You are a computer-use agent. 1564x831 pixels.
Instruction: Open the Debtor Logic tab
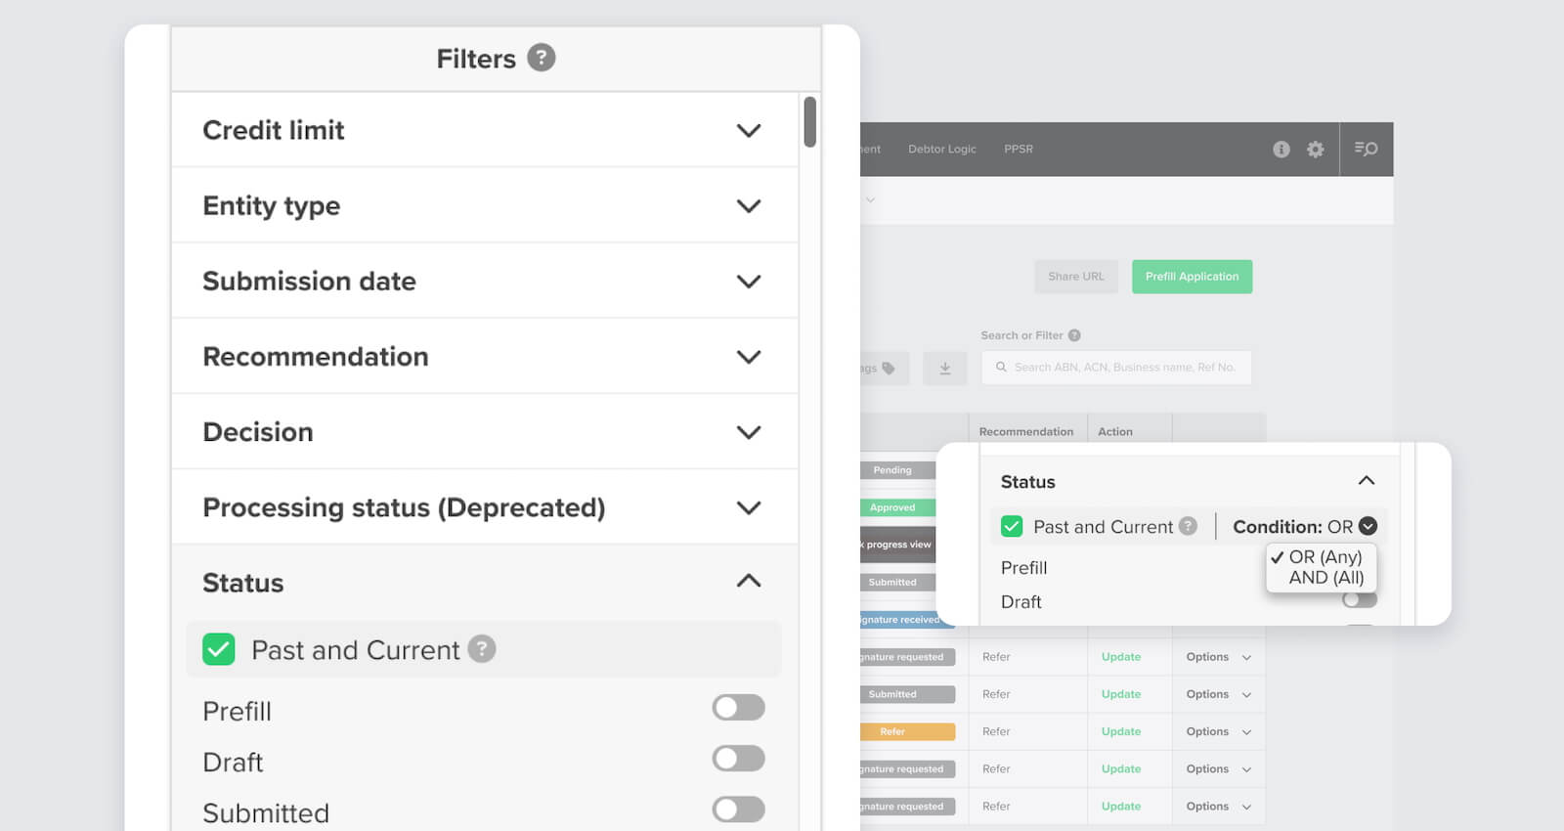click(941, 150)
